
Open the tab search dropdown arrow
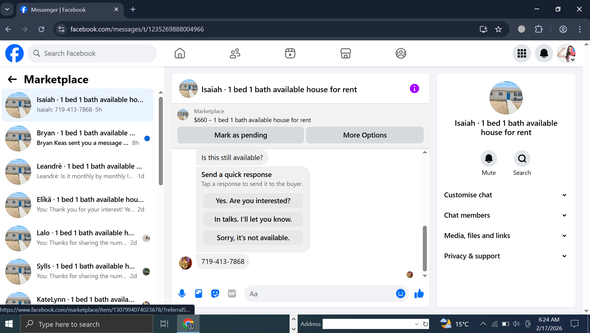(7, 9)
